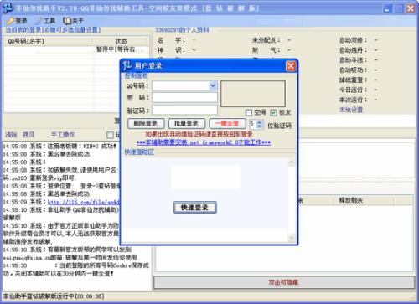Close the 用户登录 dialog
419x304 pixels.
(291, 66)
